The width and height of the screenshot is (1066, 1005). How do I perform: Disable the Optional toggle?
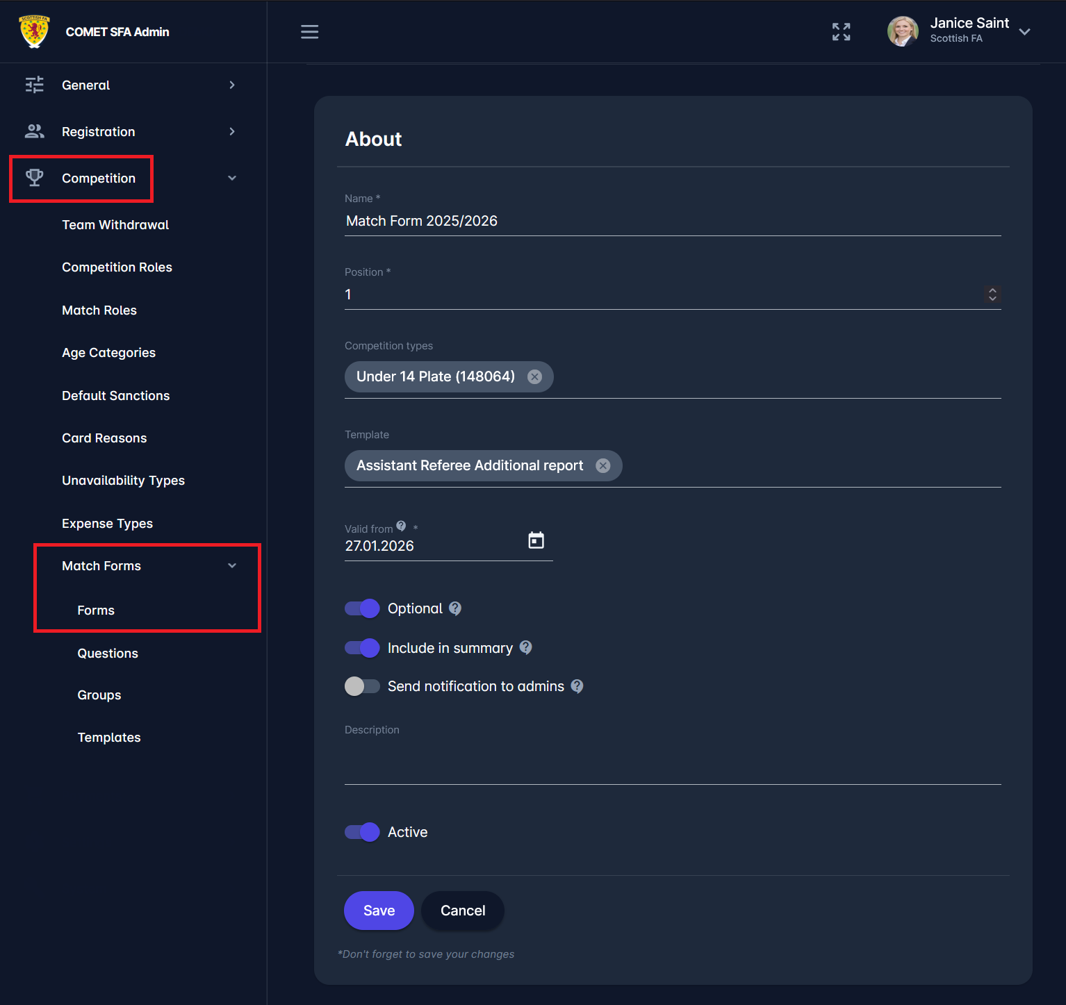tap(362, 608)
